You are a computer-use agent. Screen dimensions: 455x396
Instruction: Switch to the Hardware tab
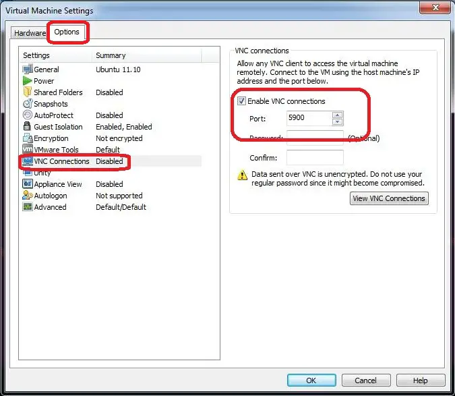coord(30,33)
